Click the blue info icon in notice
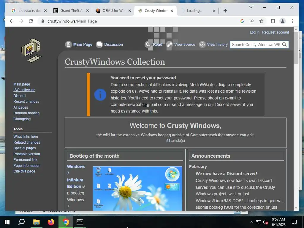 (x=100, y=95)
